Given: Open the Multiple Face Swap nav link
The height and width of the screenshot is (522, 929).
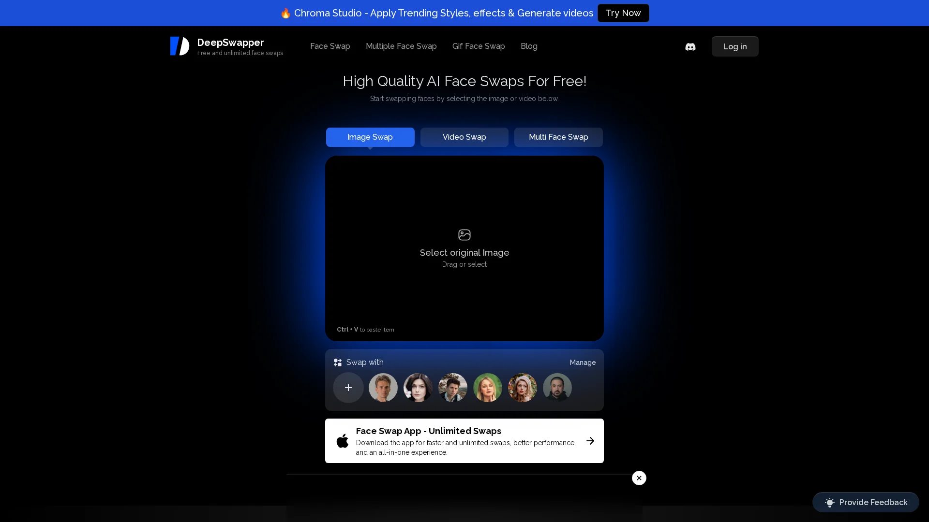Looking at the screenshot, I should [401, 46].
